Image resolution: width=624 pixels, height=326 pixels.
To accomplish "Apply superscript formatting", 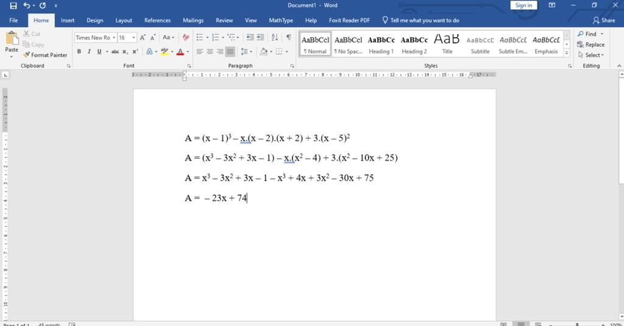I will pos(135,52).
